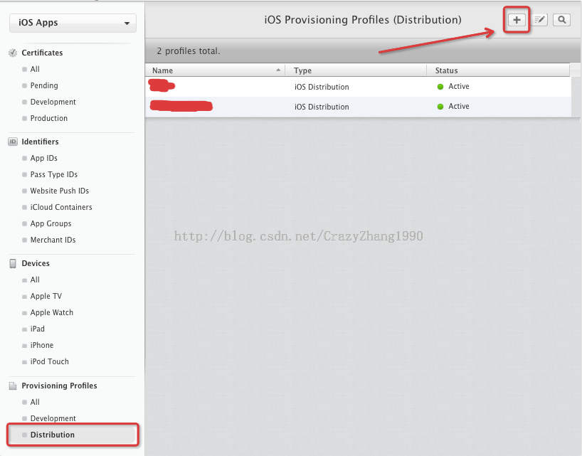The width and height of the screenshot is (582, 456).
Task: Select All under Devices
Action: [x=35, y=280]
